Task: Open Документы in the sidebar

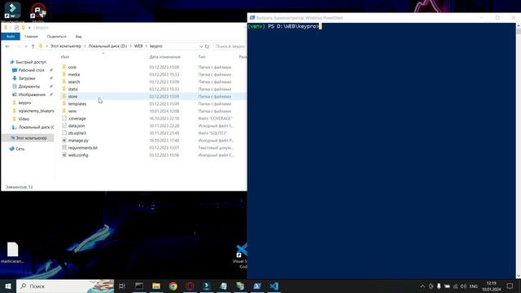Action: pos(29,86)
